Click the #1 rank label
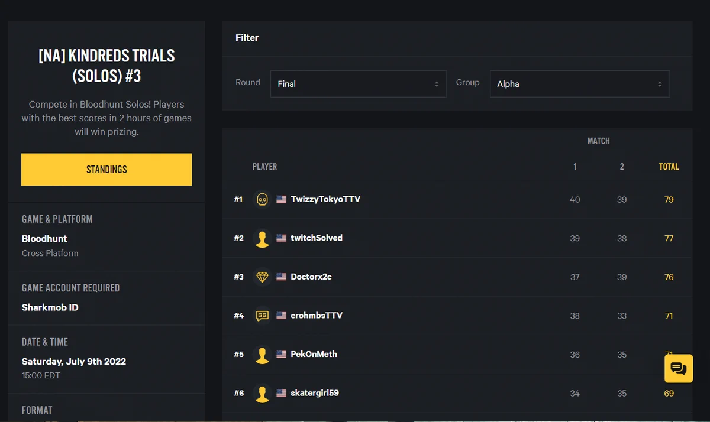 tap(238, 200)
